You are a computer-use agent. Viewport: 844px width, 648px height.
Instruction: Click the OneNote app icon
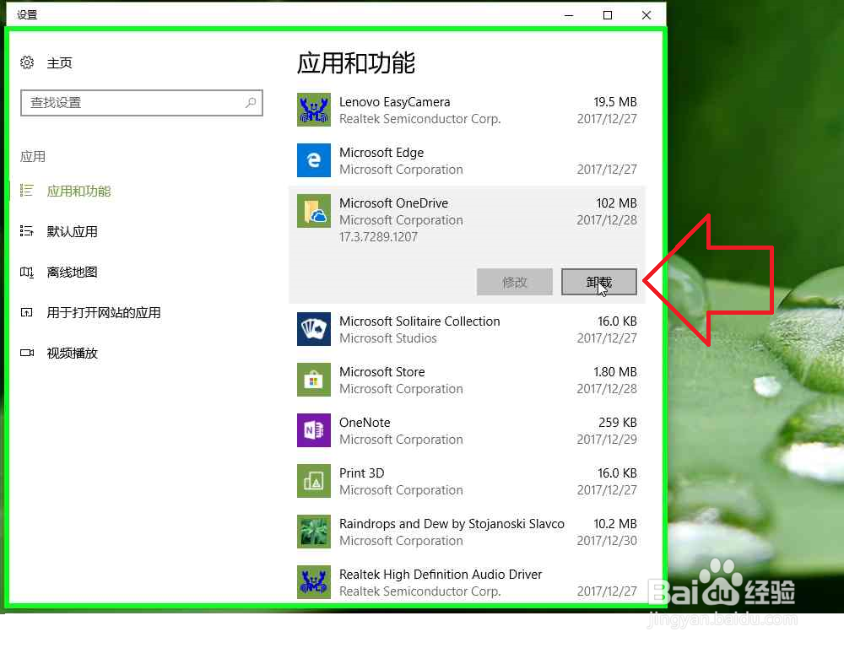314,430
